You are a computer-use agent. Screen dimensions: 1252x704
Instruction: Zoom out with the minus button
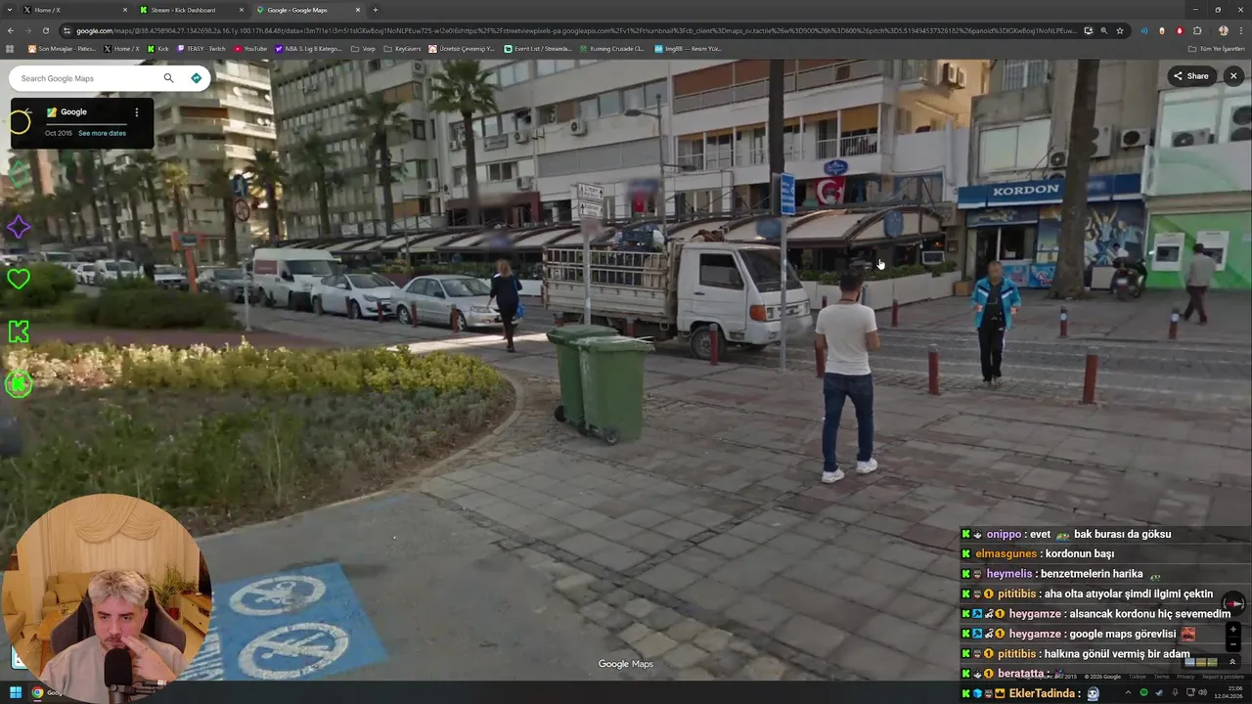tap(1233, 644)
